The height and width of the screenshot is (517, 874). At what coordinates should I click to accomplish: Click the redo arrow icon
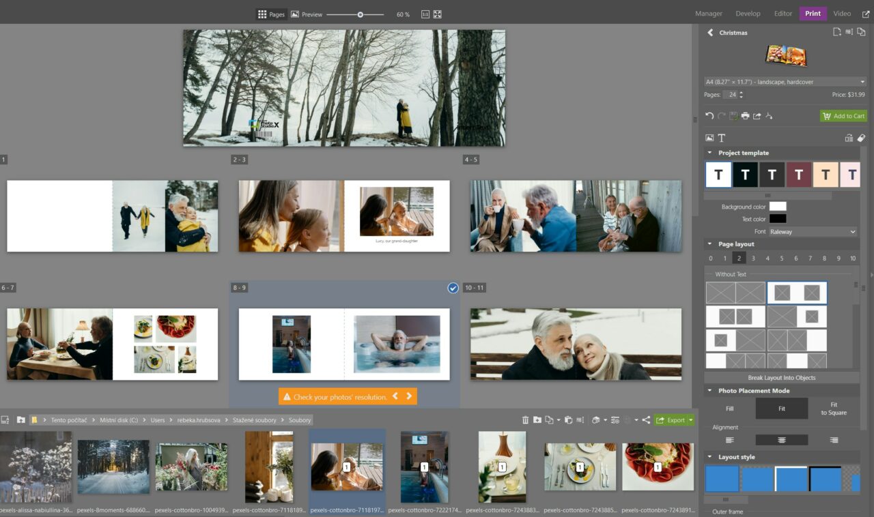coord(722,116)
